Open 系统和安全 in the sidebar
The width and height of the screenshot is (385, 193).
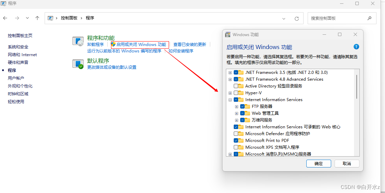click(x=18, y=47)
